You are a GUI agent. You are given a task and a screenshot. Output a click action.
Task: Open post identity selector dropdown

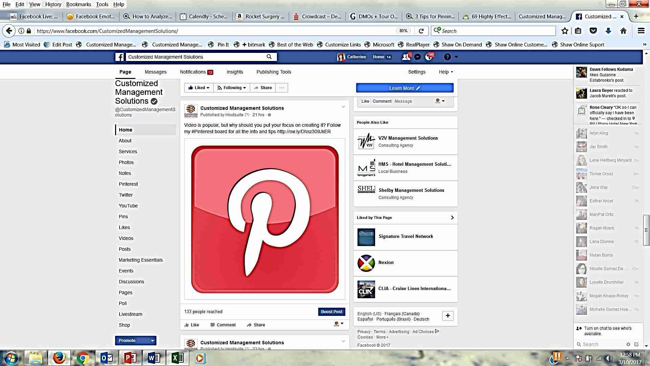tap(339, 324)
